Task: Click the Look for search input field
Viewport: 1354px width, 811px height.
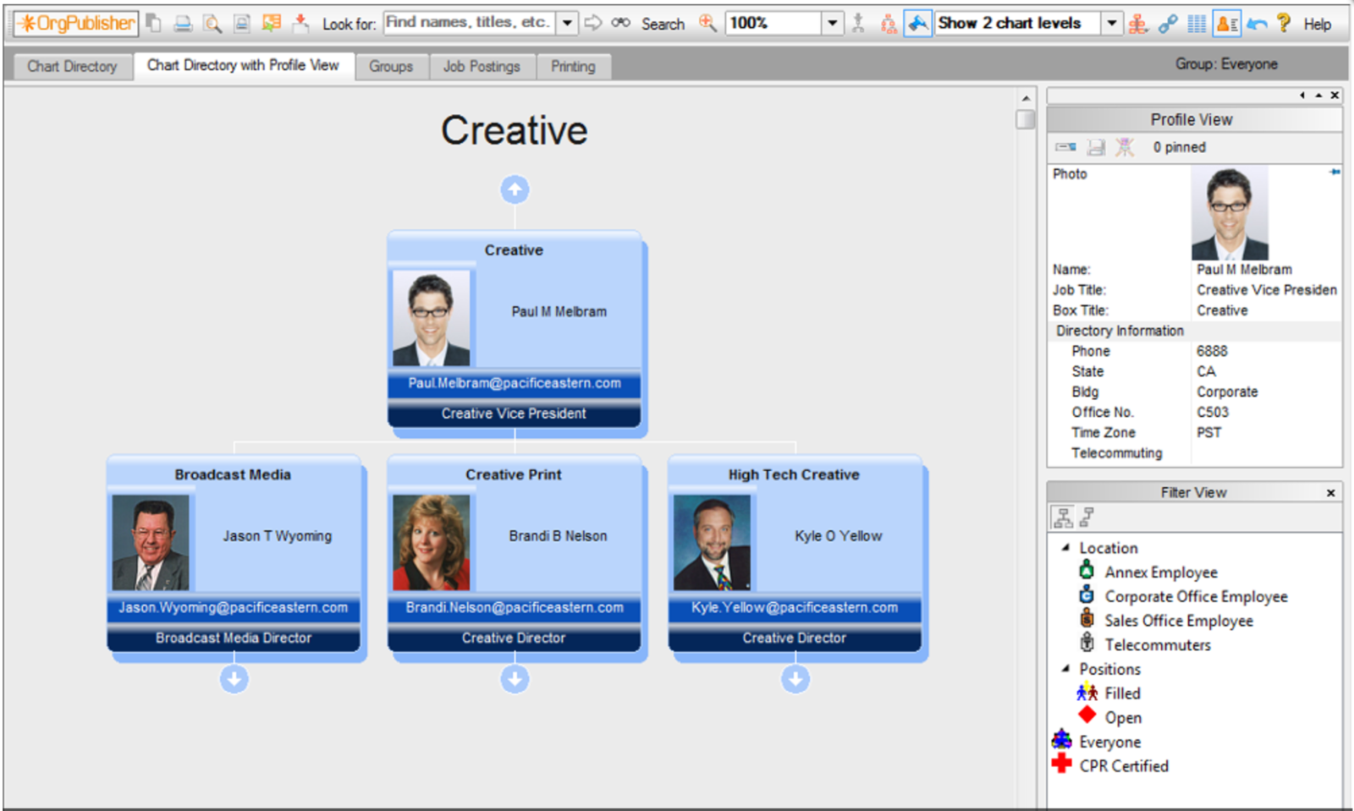Action: [470, 23]
